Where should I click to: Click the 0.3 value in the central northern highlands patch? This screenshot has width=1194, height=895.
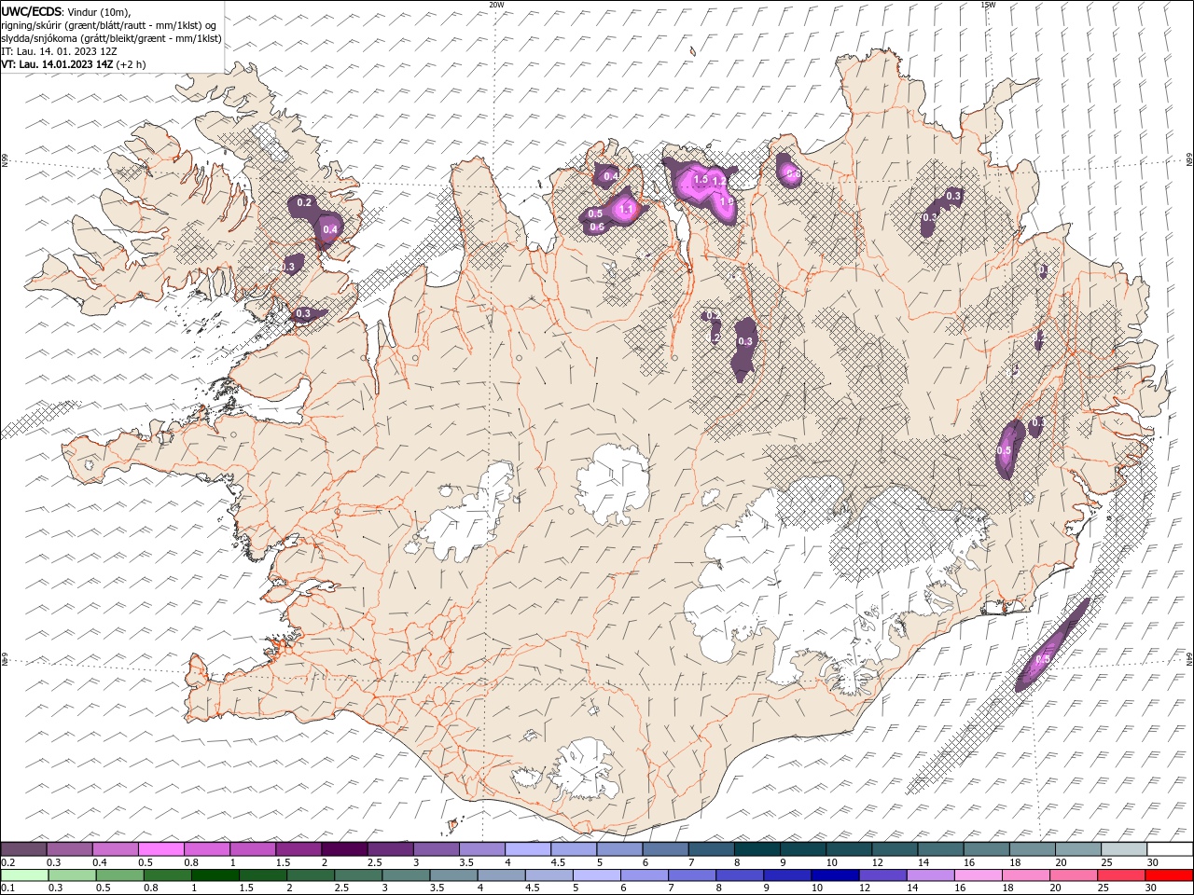(745, 342)
